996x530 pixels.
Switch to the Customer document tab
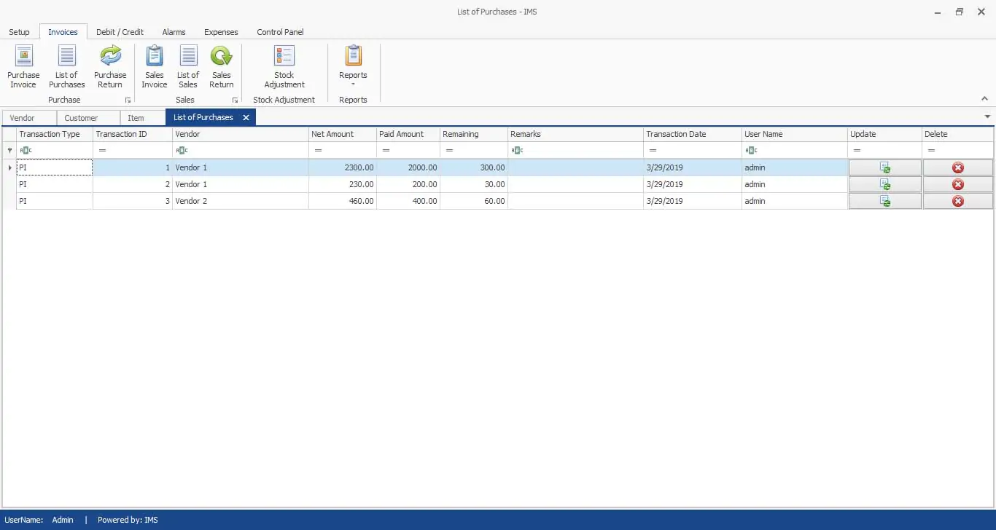[81, 118]
